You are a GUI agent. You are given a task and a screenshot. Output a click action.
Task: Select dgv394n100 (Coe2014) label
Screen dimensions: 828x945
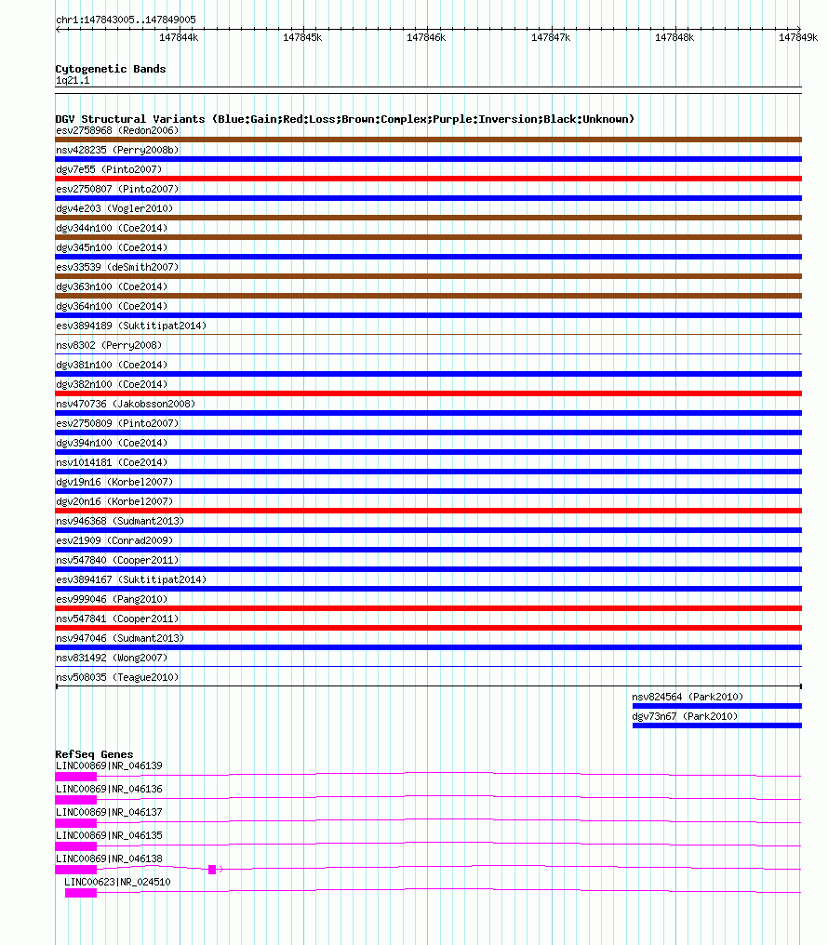tap(112, 443)
